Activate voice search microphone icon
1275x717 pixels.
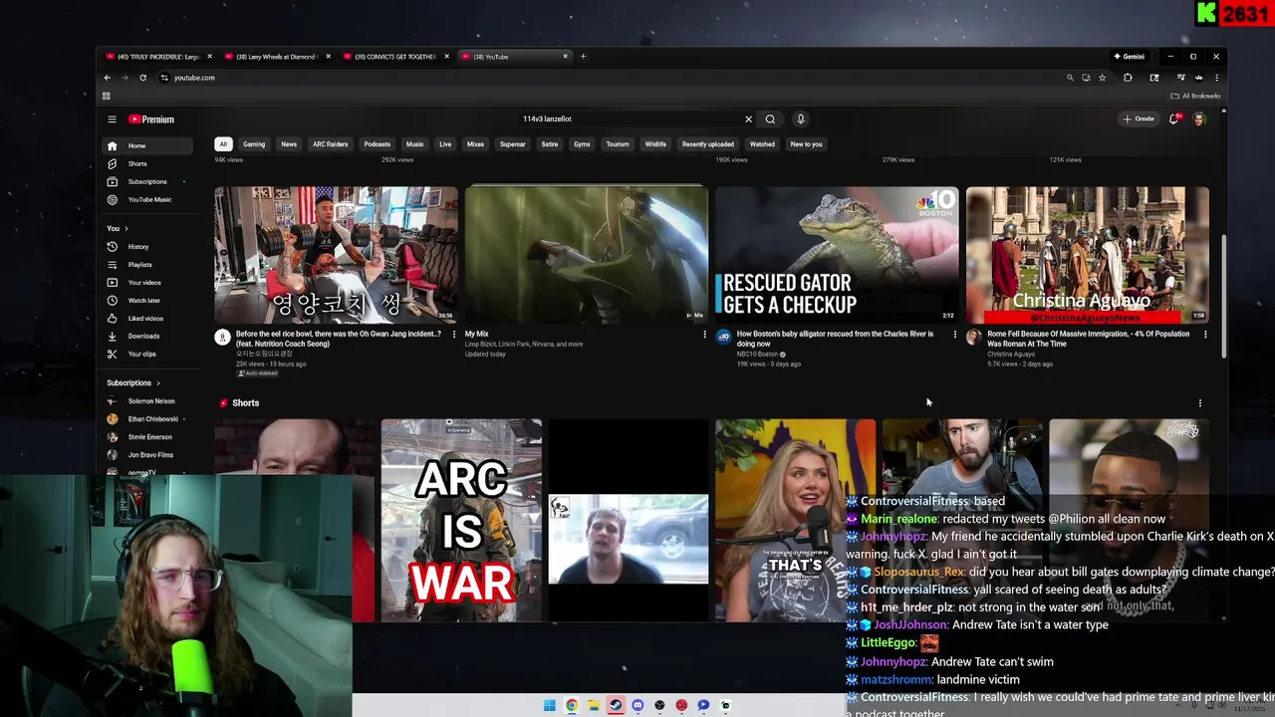click(x=800, y=119)
